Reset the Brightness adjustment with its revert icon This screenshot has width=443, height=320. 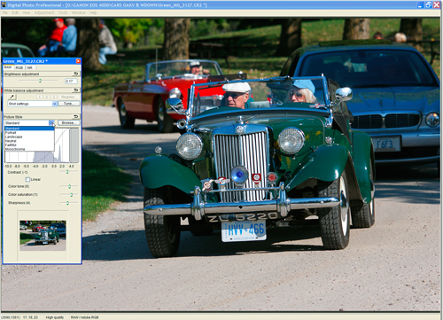pos(76,74)
